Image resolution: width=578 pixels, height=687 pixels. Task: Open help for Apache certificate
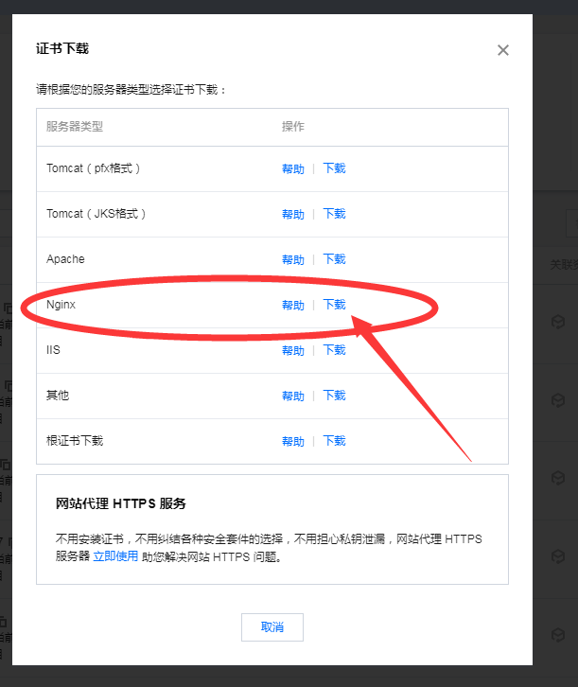click(x=293, y=259)
